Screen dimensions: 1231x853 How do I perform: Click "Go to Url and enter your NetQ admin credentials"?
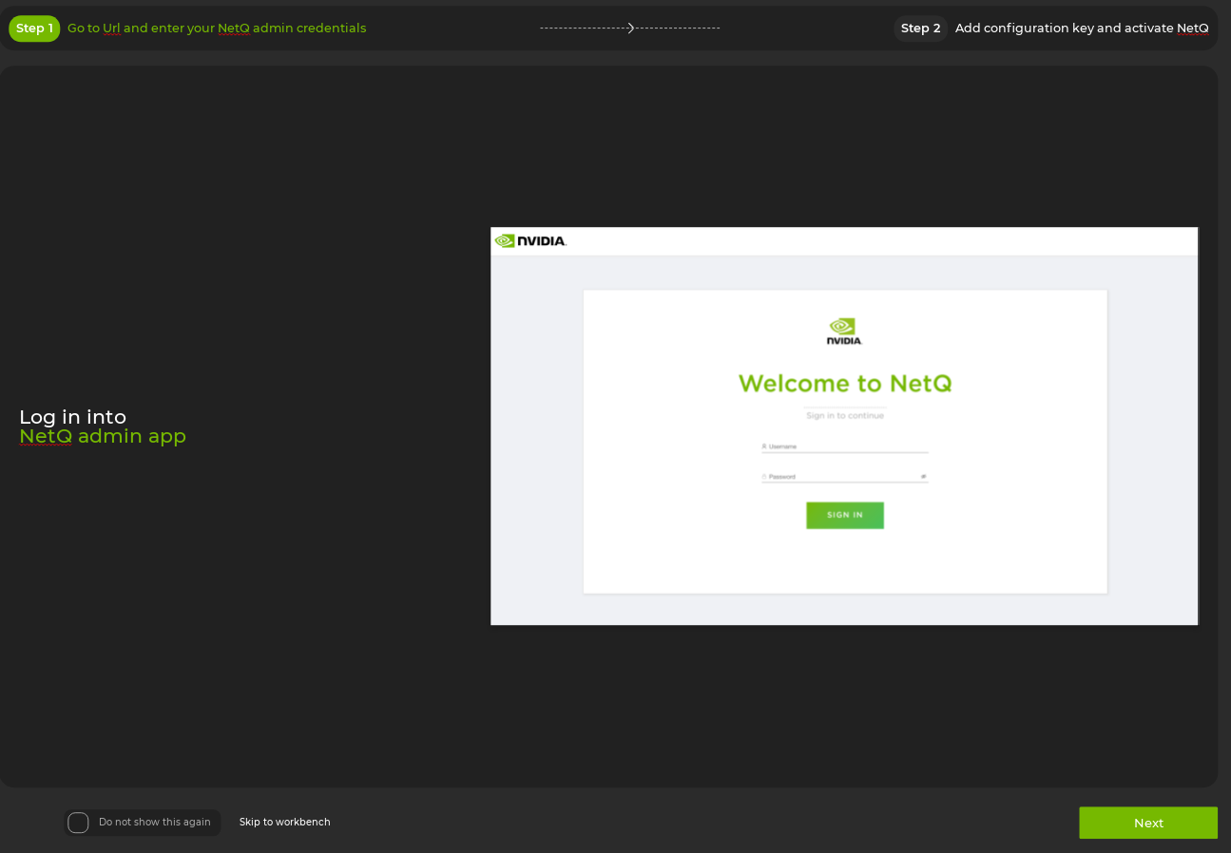pyautogui.click(x=217, y=28)
